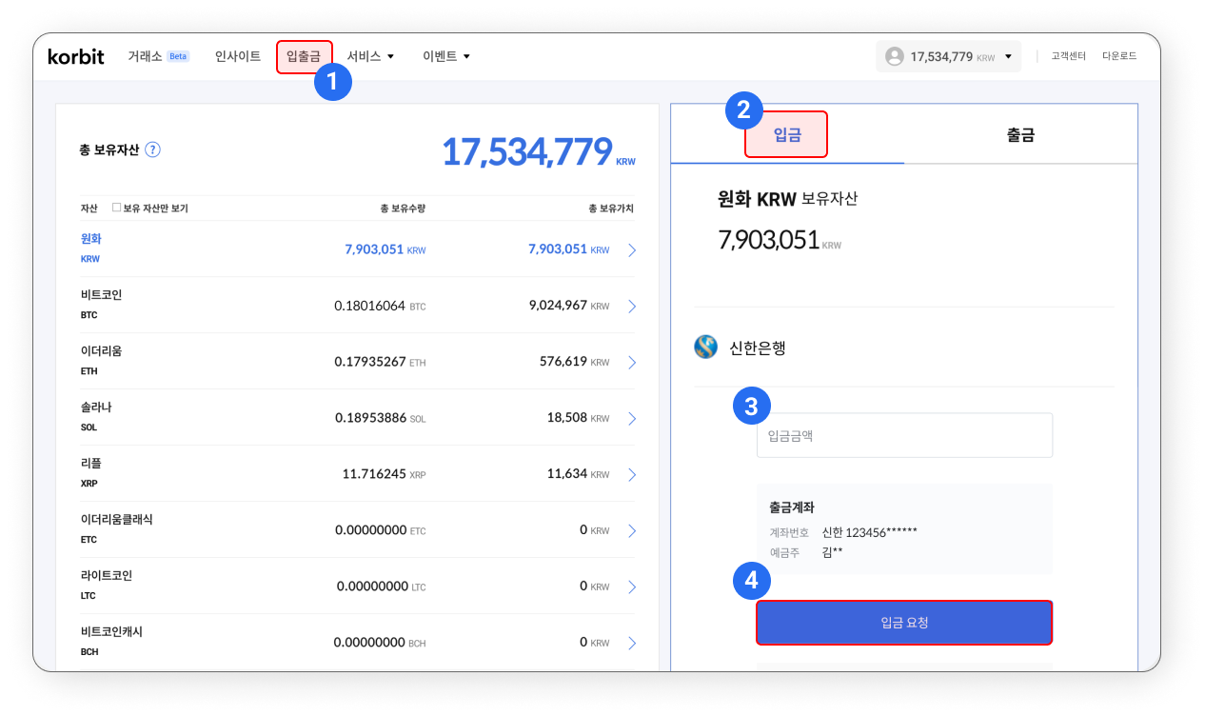Viewport: 1205px width, 716px height.
Task: Select the 비트코인캐시 asset name
Action: [x=111, y=632]
